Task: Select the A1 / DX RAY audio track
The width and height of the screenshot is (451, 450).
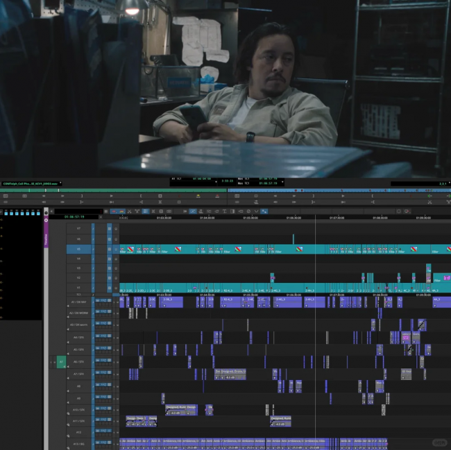Action: 78,302
